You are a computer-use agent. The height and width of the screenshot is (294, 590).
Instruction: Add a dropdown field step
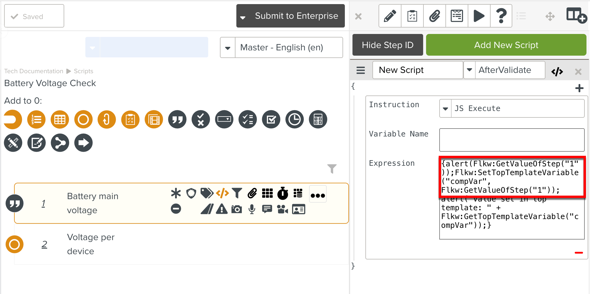pyautogui.click(x=224, y=119)
